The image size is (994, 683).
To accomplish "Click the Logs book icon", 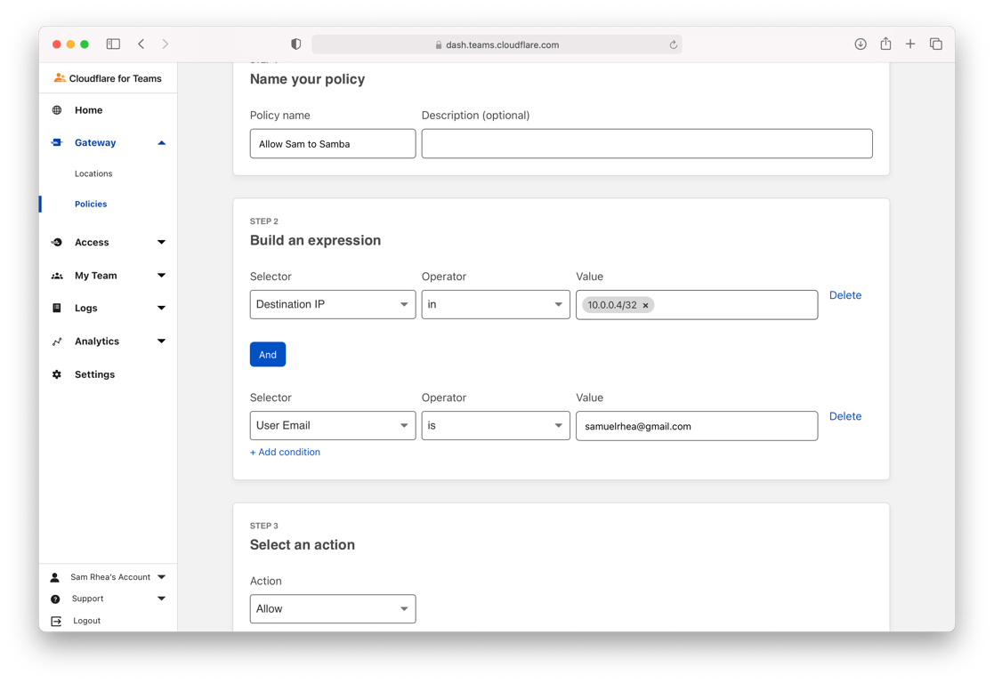I will tap(57, 308).
